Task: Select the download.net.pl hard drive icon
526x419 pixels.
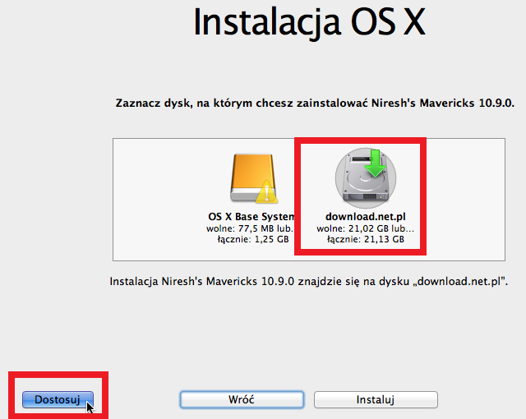Action: [x=366, y=178]
